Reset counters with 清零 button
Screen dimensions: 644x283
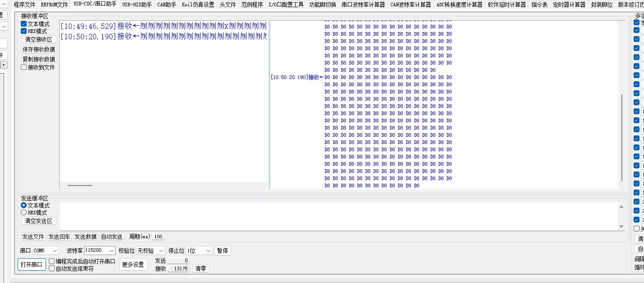pyautogui.click(x=201, y=269)
